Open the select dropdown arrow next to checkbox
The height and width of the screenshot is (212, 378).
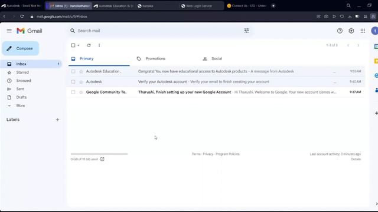pos(79,45)
